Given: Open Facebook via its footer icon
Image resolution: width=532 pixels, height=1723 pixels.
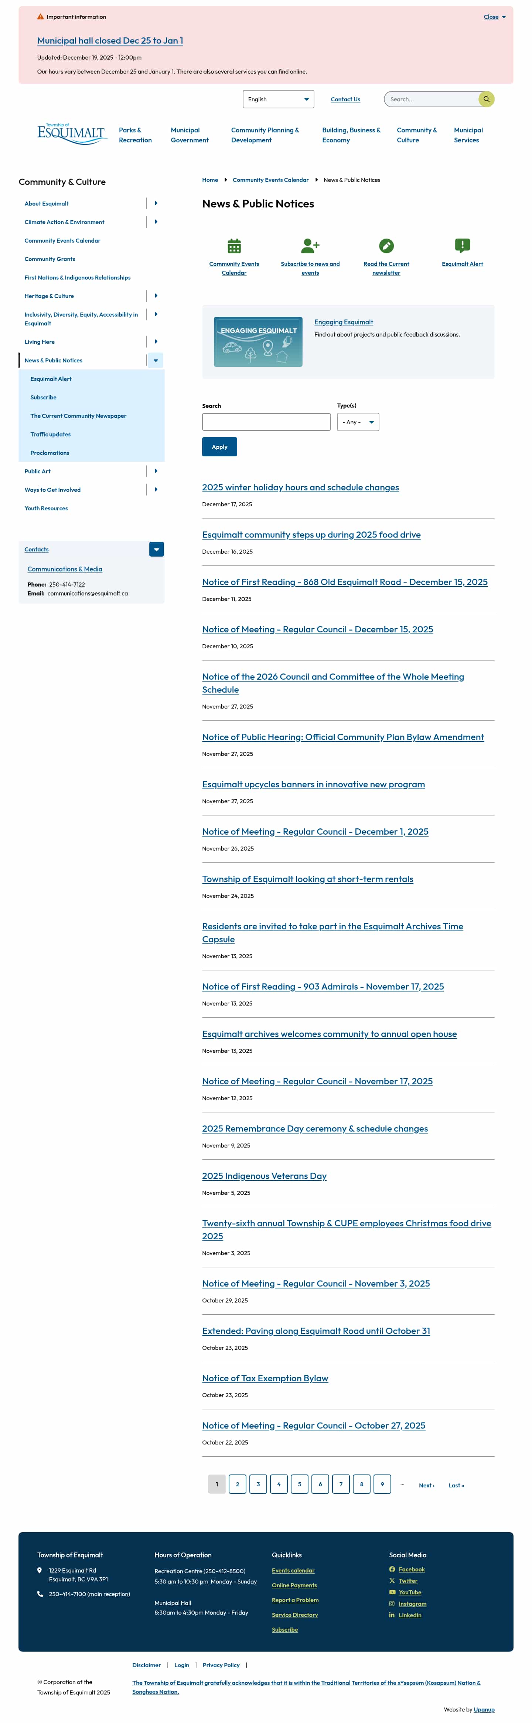Looking at the screenshot, I should pyautogui.click(x=392, y=1569).
